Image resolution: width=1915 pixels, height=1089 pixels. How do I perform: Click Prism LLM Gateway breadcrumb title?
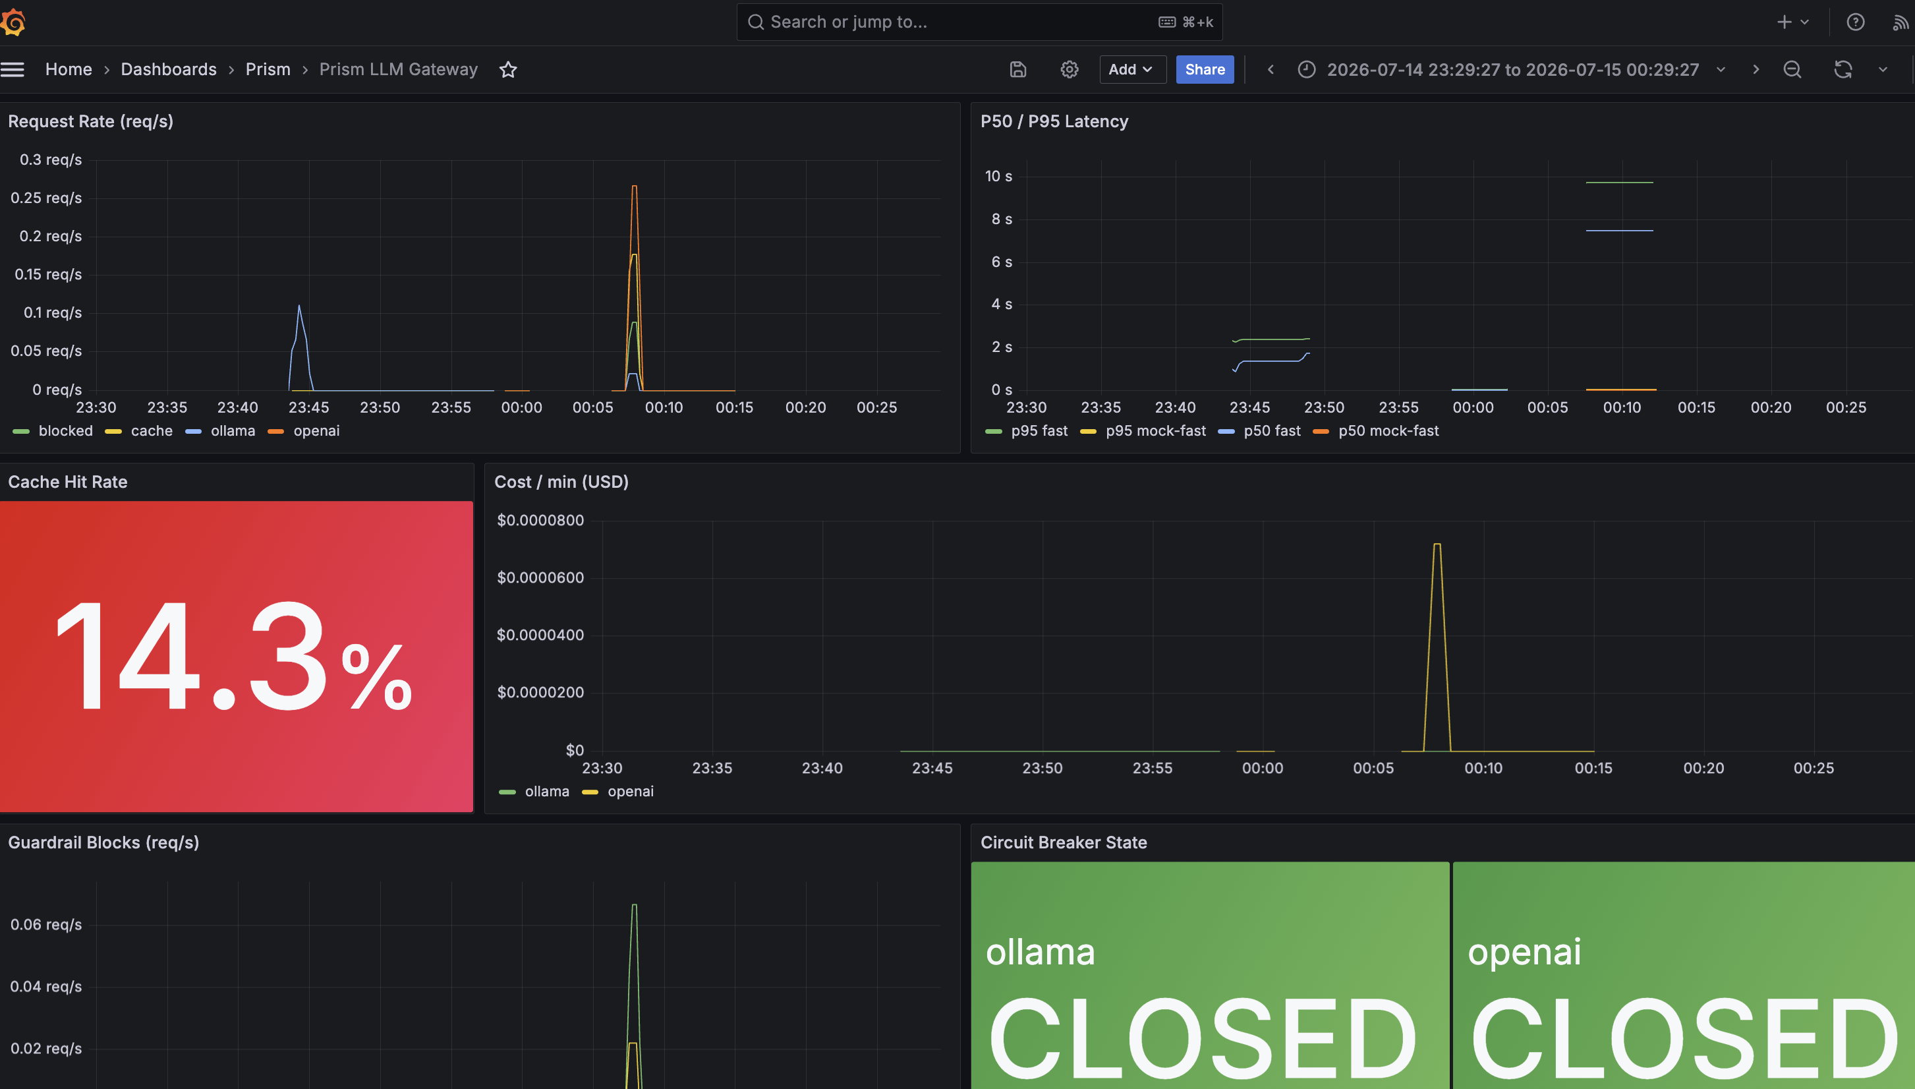[399, 70]
